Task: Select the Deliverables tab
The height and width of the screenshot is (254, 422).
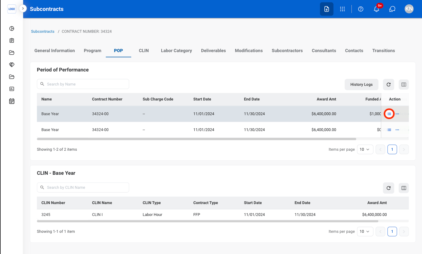Action: pos(214,51)
